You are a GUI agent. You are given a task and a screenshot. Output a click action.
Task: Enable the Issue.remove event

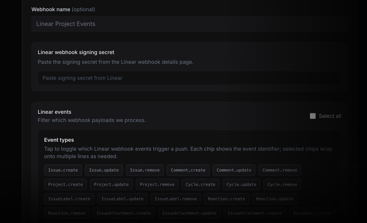[x=145, y=170]
